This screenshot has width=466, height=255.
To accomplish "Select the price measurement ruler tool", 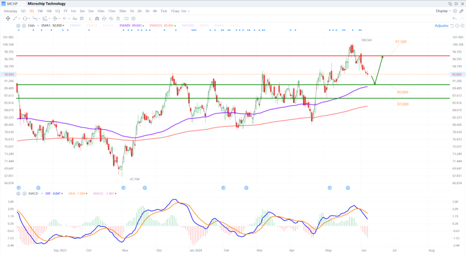I will point(55,19).
